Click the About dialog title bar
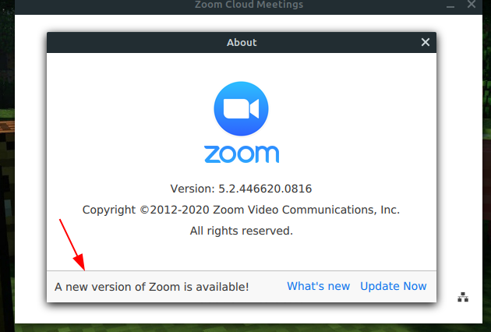This screenshot has width=491, height=332. pyautogui.click(x=242, y=42)
